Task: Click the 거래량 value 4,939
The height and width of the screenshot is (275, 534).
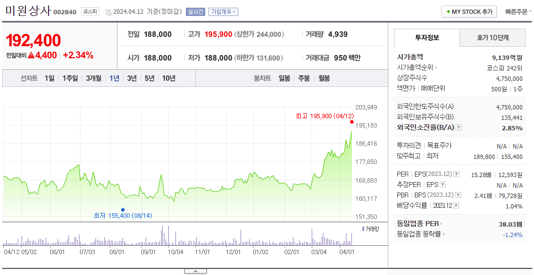Action: click(x=338, y=34)
